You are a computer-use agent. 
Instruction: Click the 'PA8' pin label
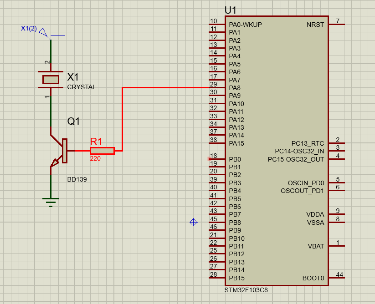pyautogui.click(x=235, y=88)
